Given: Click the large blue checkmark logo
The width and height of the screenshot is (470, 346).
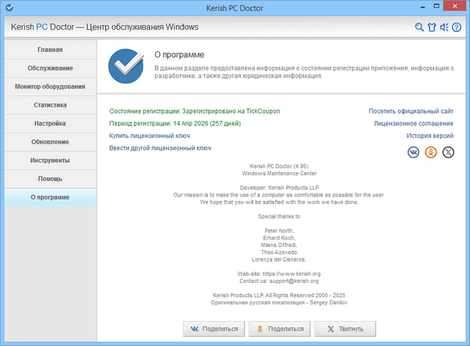Looking at the screenshot, I should [123, 65].
